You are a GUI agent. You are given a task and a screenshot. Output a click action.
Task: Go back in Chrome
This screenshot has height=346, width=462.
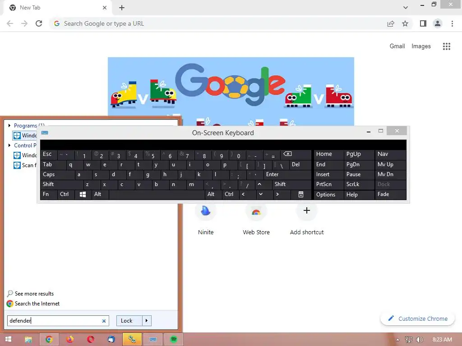(10, 23)
